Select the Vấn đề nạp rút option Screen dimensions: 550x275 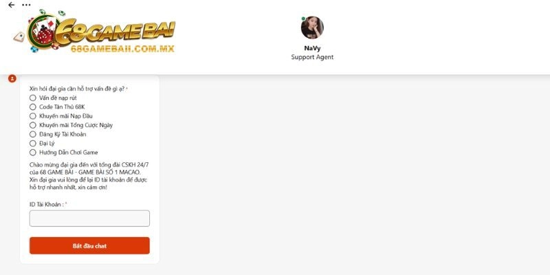tap(32, 98)
